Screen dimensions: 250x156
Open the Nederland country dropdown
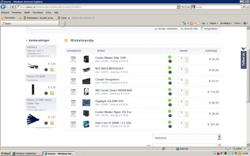click(219, 137)
